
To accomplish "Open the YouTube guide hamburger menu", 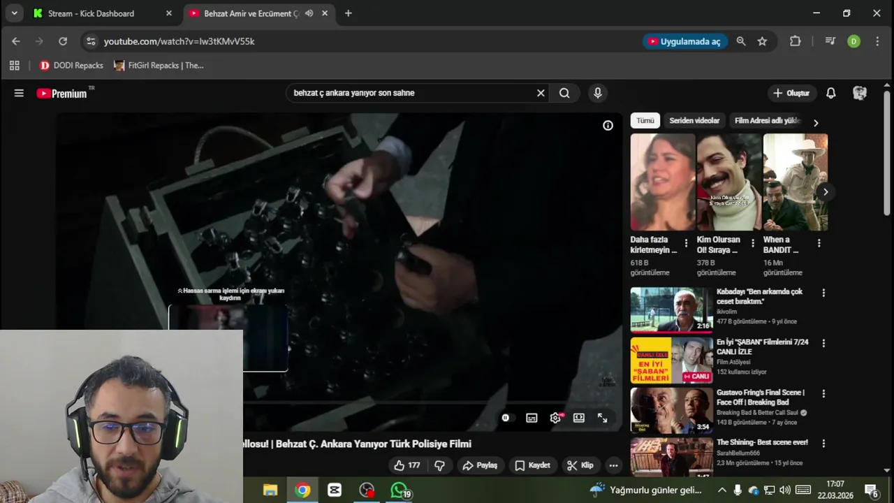I will click(19, 93).
